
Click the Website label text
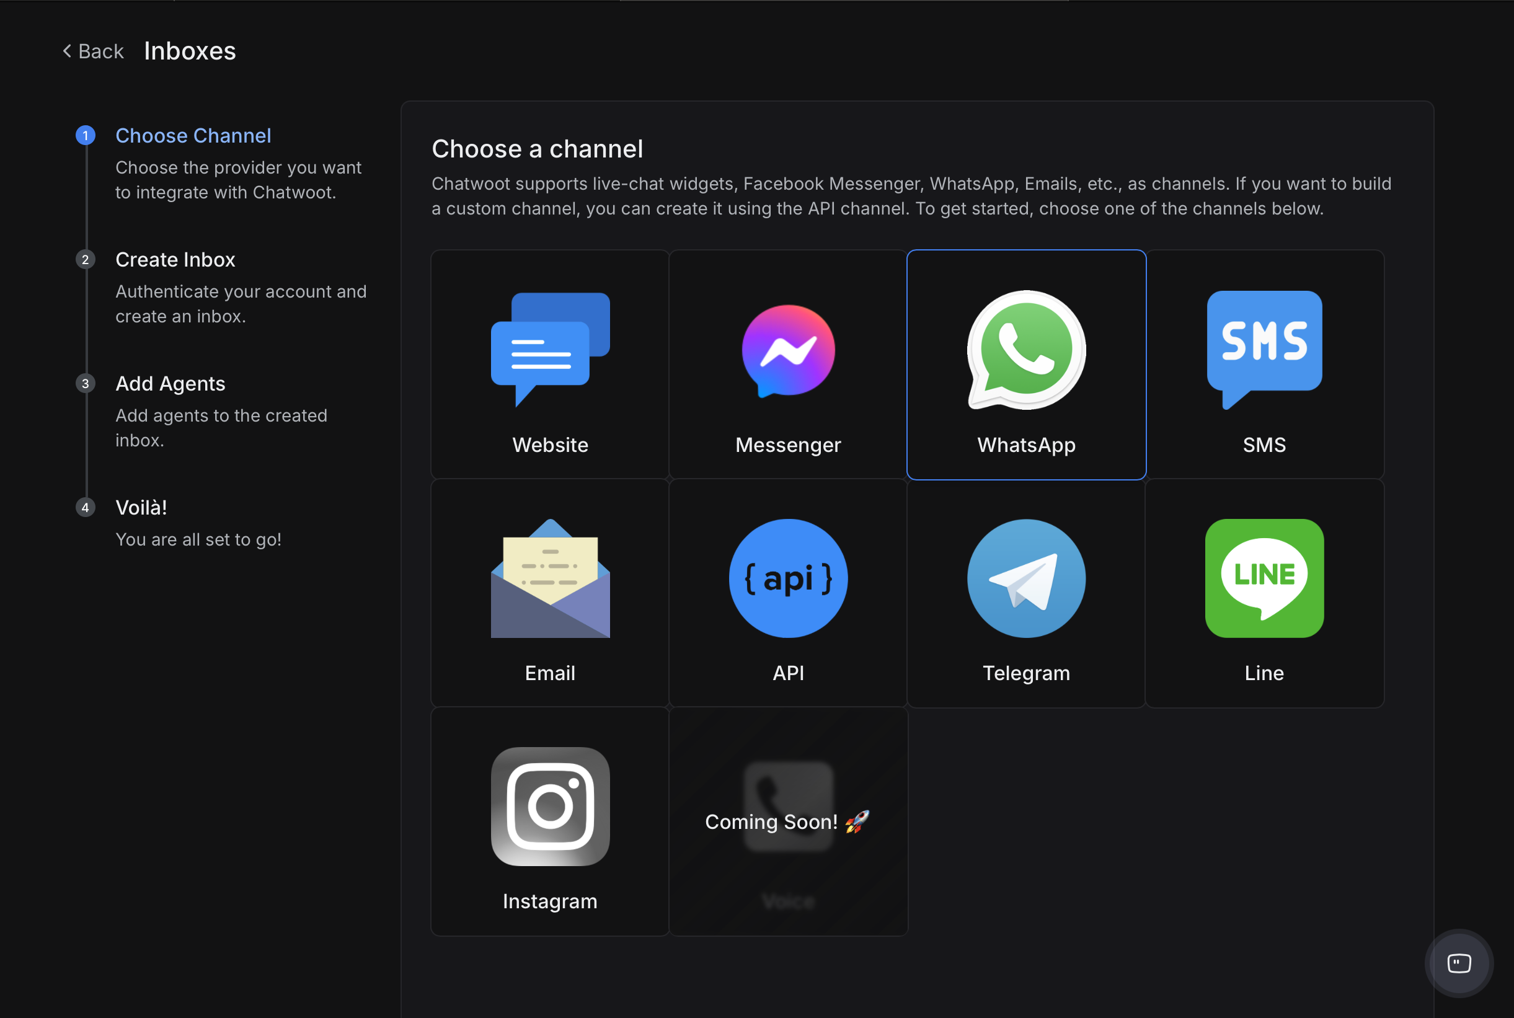[x=550, y=445]
